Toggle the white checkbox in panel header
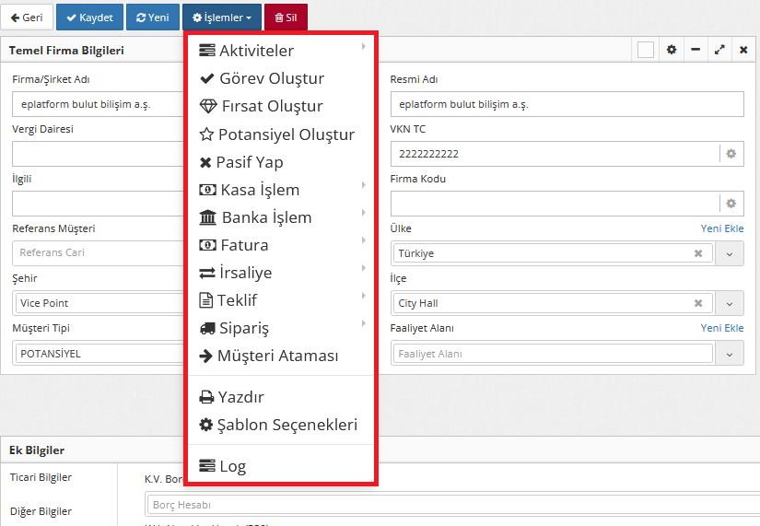The image size is (760, 526). click(646, 50)
